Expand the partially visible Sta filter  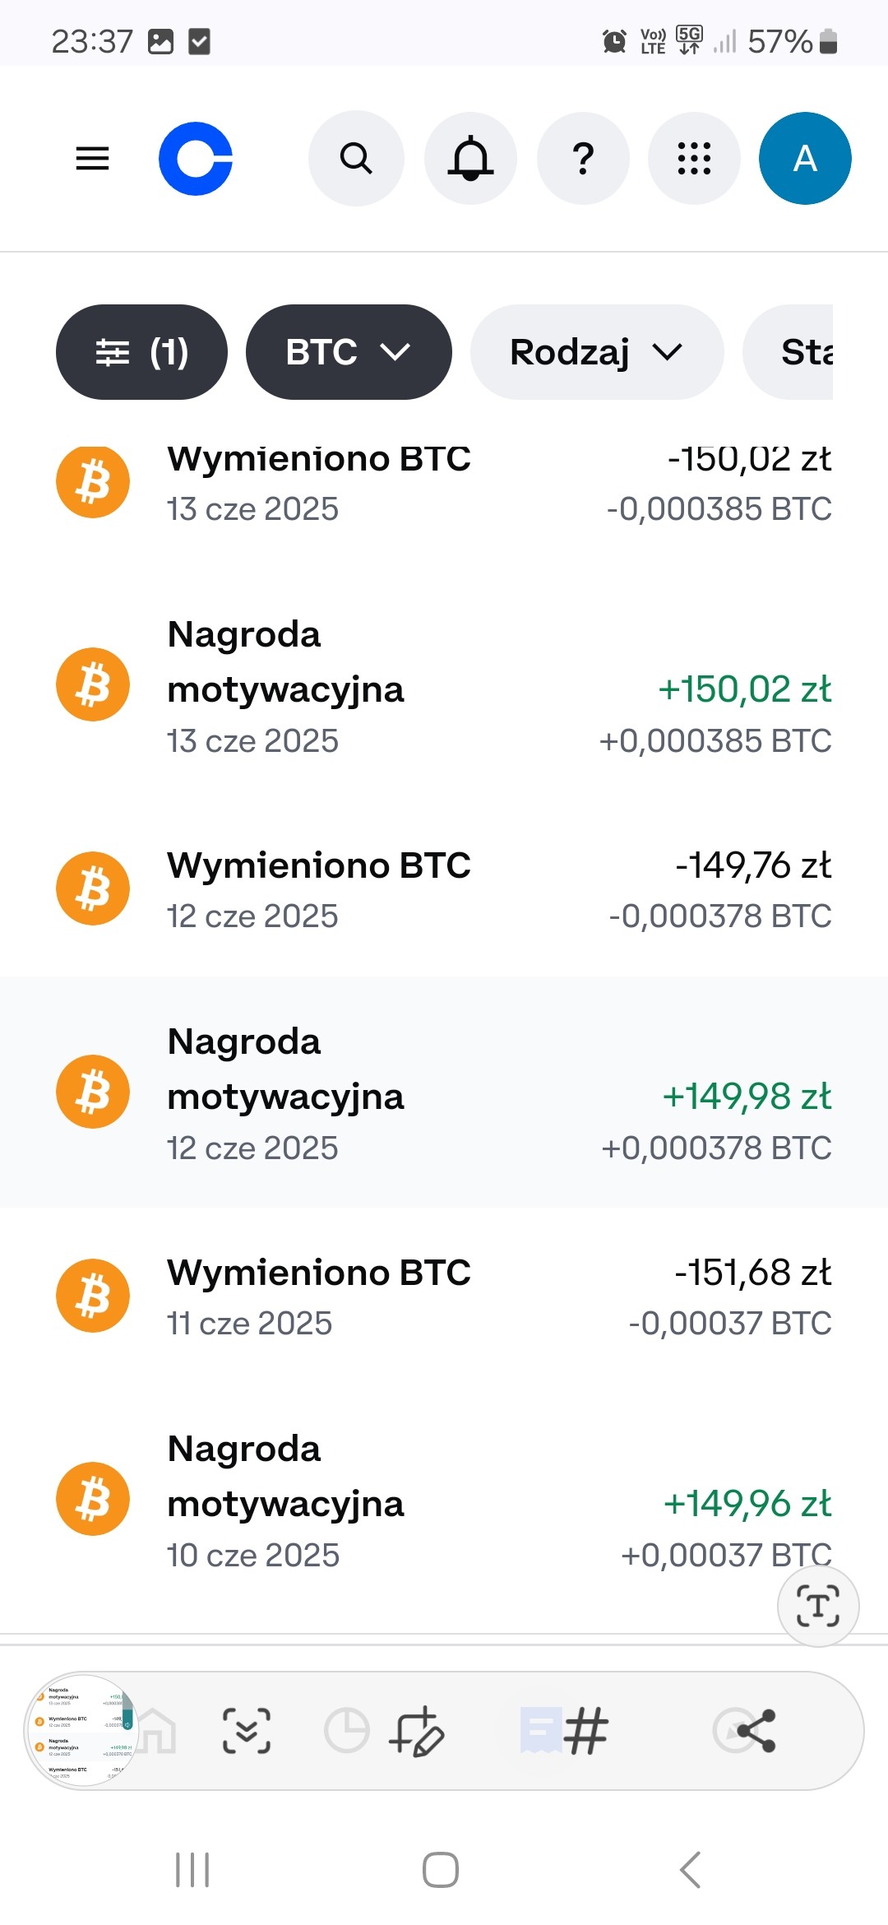click(788, 352)
